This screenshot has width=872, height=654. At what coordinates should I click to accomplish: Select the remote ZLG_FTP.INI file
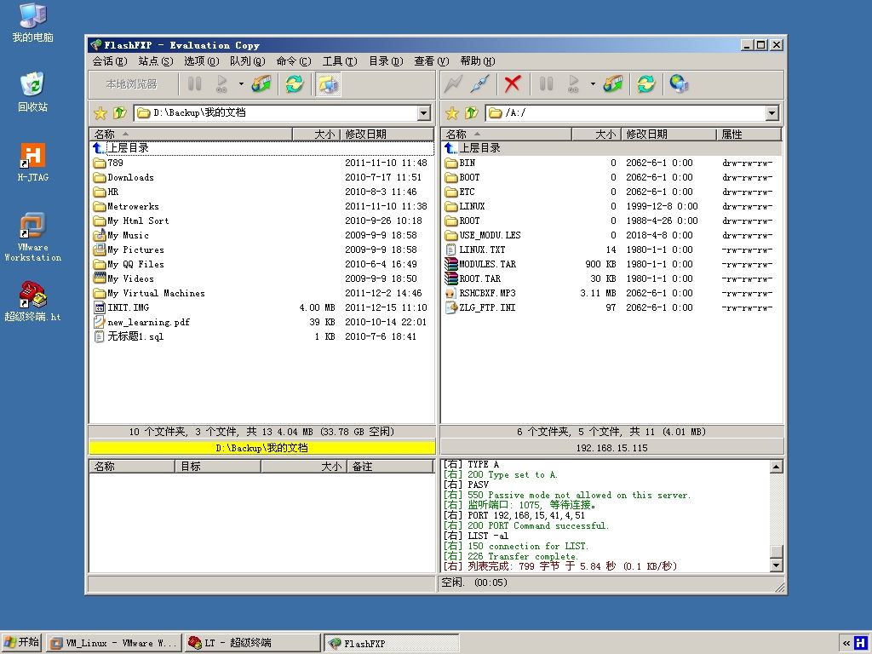611,307
